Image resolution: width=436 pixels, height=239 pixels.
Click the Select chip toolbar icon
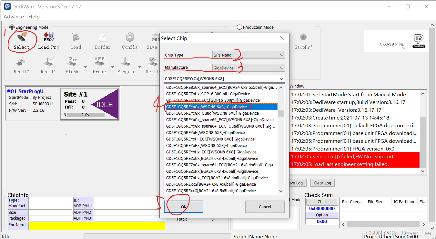[21, 40]
